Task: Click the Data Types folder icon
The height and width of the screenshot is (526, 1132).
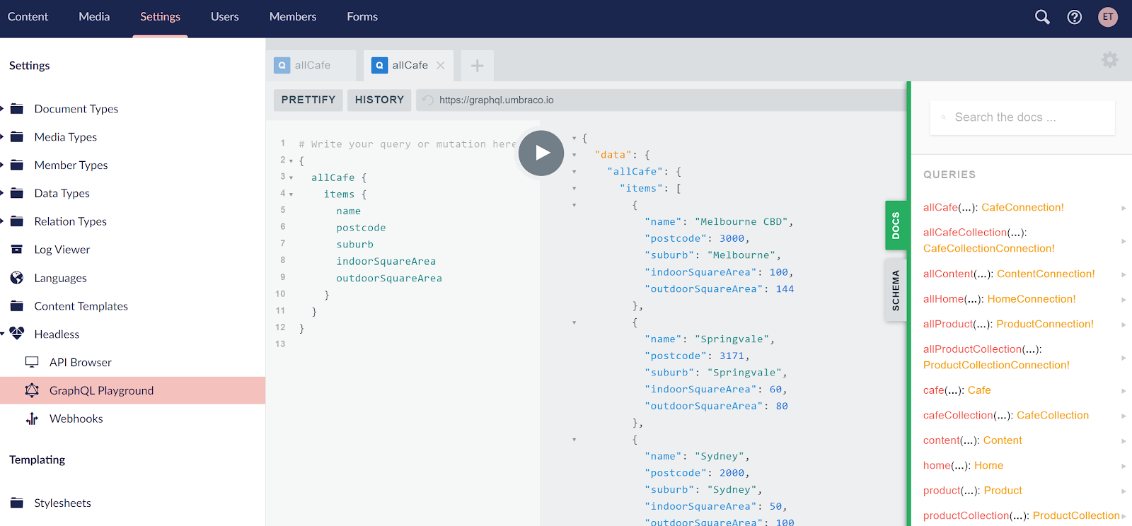Action: [17, 193]
